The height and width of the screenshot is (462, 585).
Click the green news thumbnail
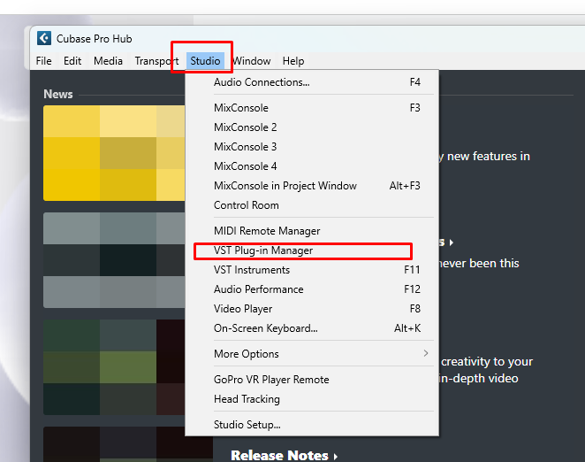pos(114,367)
